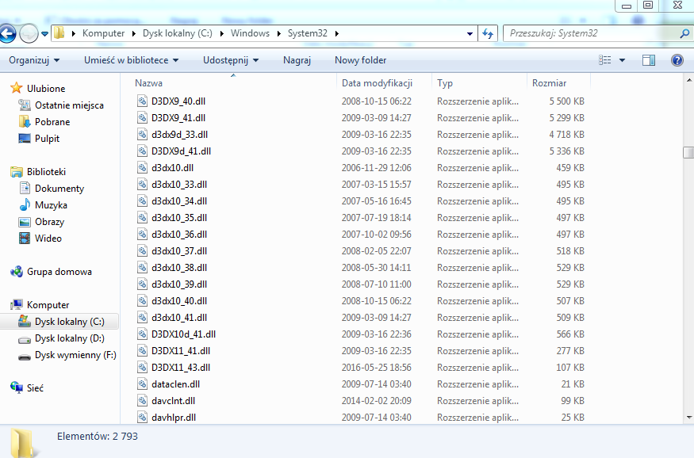Click the D3DX10d_41.dll file icon
The width and height of the screenshot is (694, 458).
click(x=142, y=334)
